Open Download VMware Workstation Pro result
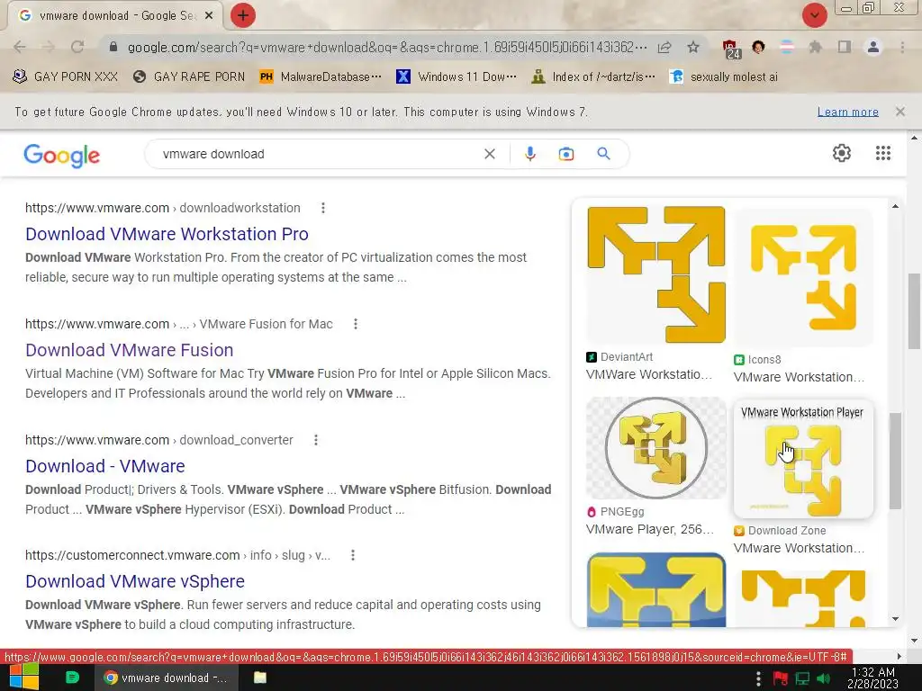This screenshot has height=691, width=922. [167, 234]
